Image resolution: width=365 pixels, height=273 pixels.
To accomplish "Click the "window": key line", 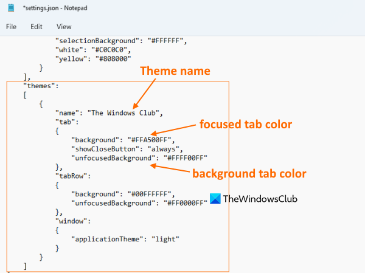I will click(73, 221).
